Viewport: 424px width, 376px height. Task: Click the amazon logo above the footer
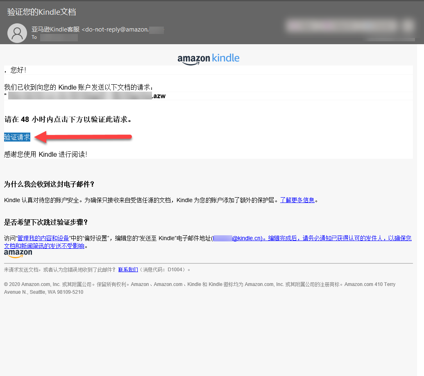coord(18,253)
